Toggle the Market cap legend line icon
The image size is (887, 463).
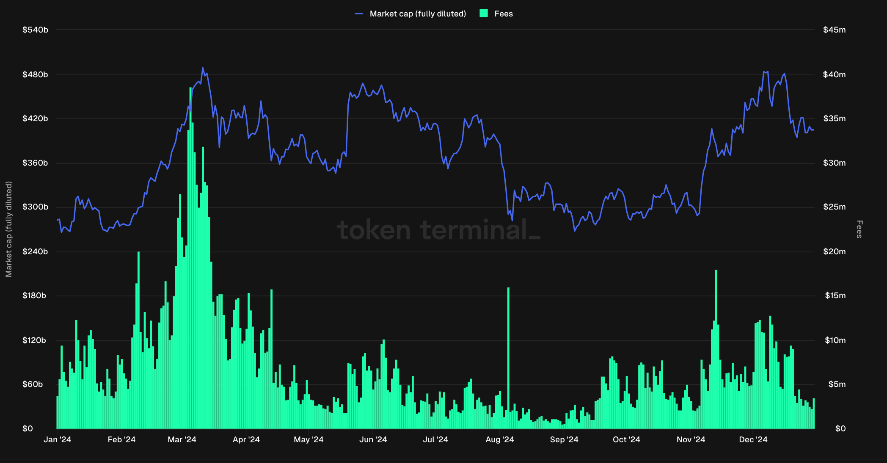[x=359, y=14]
